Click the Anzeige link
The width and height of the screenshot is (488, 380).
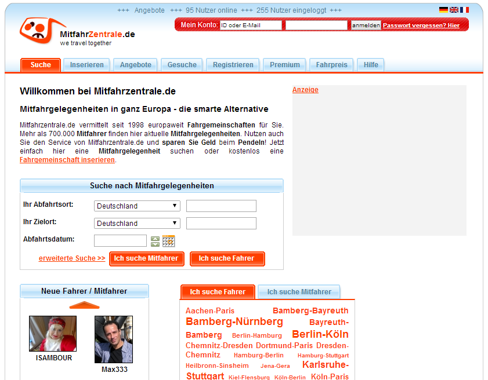(305, 90)
